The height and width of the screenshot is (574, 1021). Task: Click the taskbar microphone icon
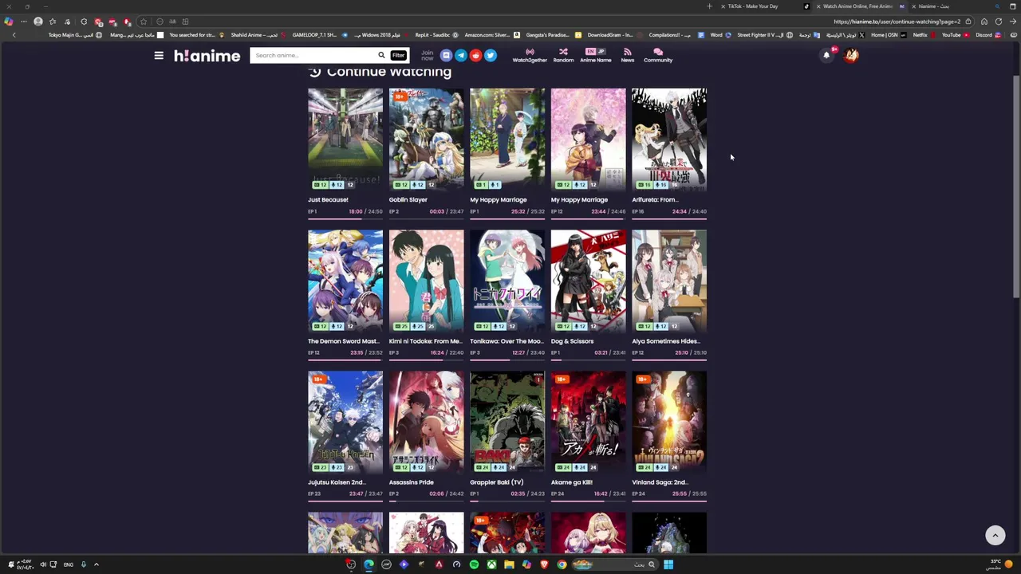click(83, 564)
